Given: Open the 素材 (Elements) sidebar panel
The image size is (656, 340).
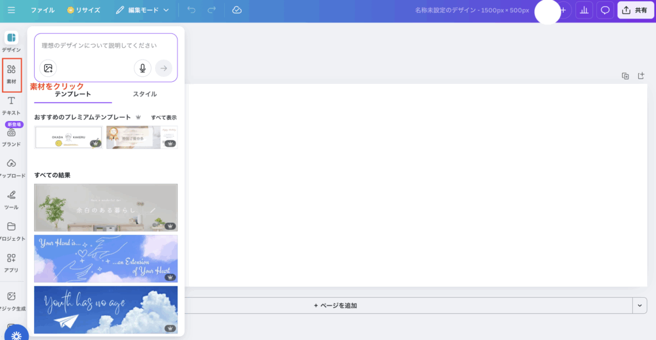Looking at the screenshot, I should 12,74.
